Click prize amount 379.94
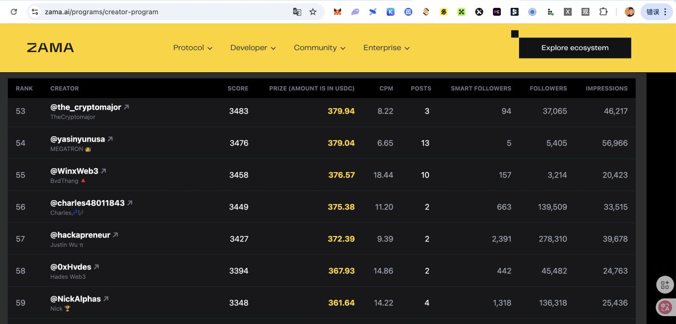This screenshot has width=676, height=324. (341, 111)
